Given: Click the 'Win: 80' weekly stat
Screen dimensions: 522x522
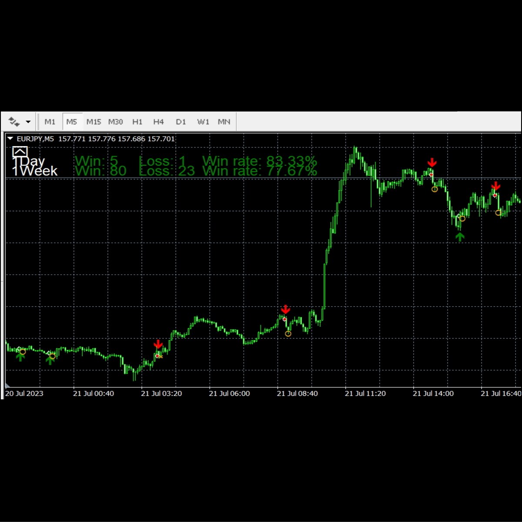Looking at the screenshot, I should pos(101,171).
